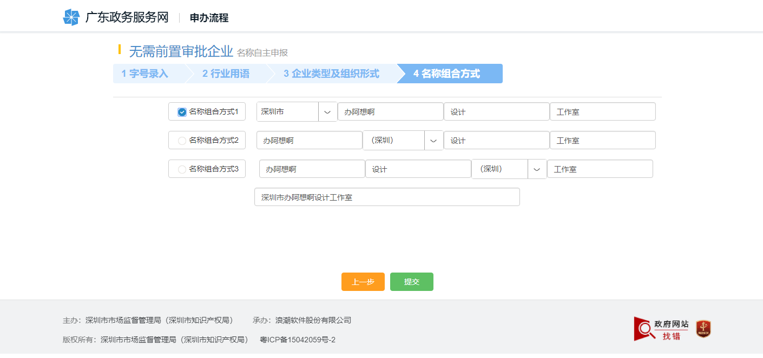Click the combined name field 深圳市办阿想啊设计工作室
This screenshot has height=358, width=763.
coord(386,197)
